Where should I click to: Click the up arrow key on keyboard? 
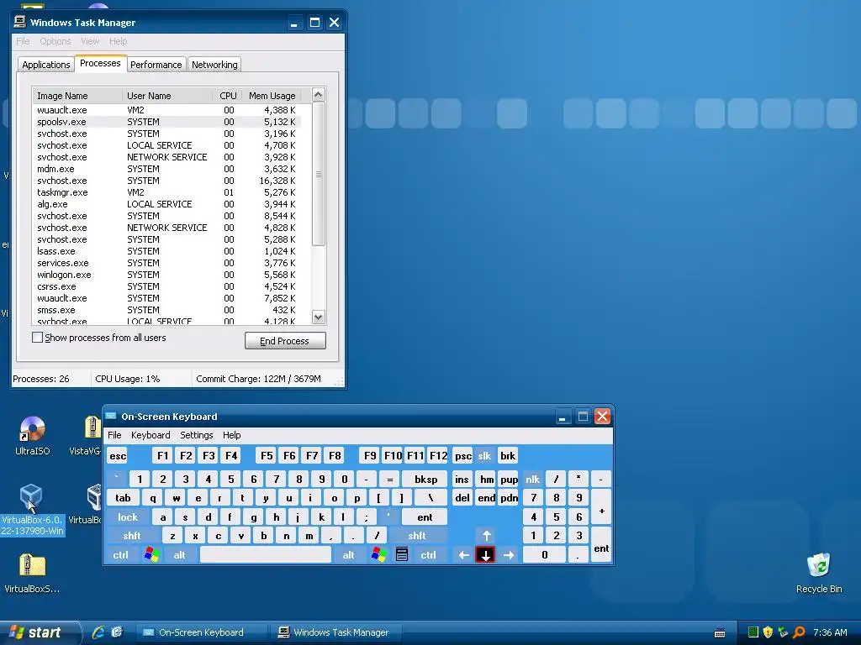tap(486, 536)
